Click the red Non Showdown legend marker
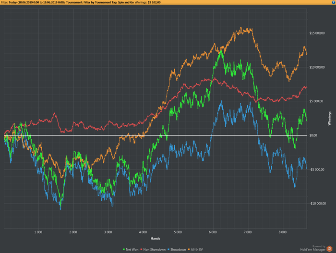This screenshot has width=336, height=253. coord(141,249)
